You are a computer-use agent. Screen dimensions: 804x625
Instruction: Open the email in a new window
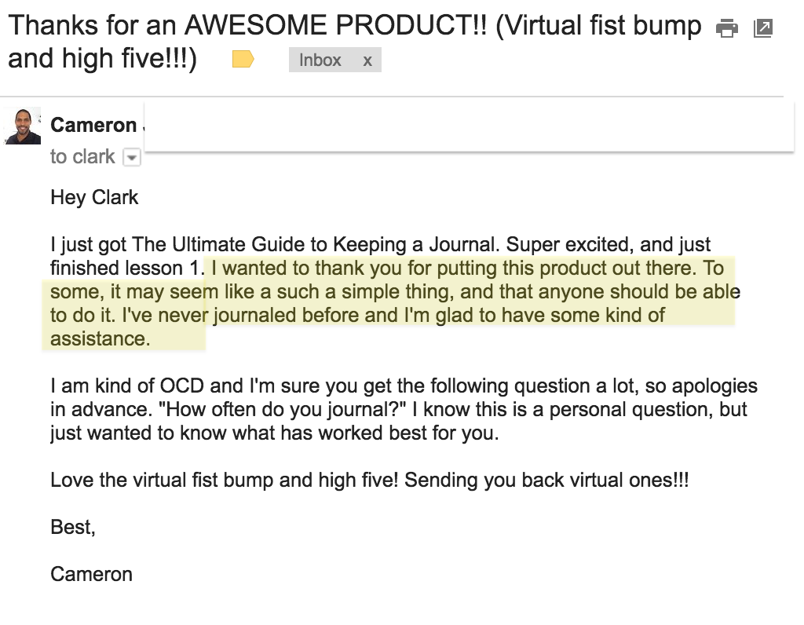coord(763,27)
